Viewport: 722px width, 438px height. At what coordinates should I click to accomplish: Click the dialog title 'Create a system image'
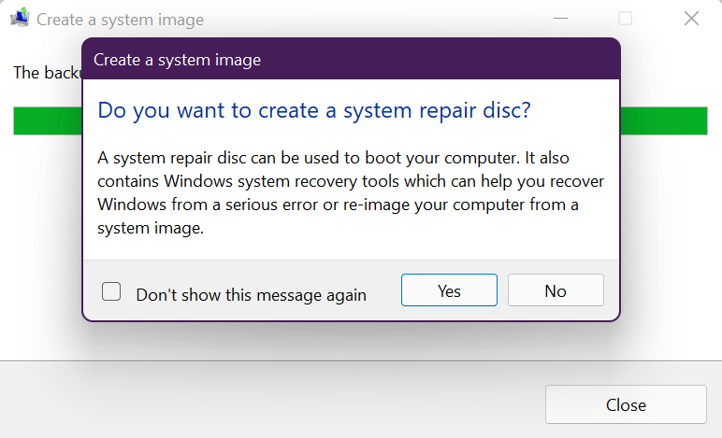pyautogui.click(x=178, y=60)
